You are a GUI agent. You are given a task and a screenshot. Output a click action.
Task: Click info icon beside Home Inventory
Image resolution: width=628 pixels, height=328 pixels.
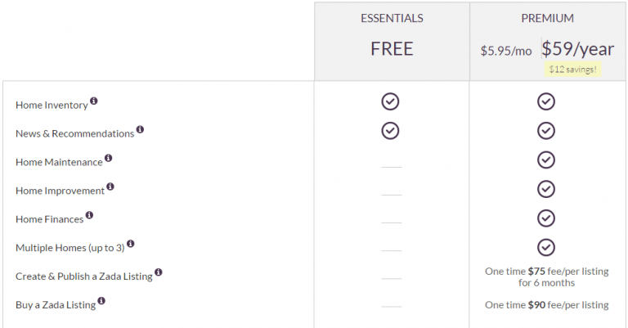pyautogui.click(x=94, y=101)
